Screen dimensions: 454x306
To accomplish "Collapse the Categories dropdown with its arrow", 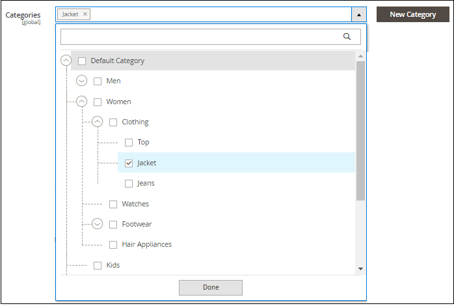I will [359, 14].
